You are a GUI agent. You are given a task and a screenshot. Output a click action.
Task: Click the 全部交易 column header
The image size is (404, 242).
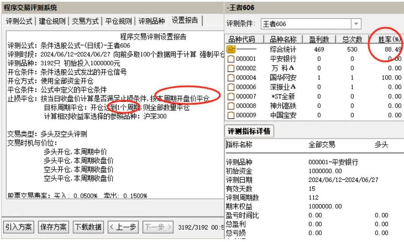click(x=322, y=145)
